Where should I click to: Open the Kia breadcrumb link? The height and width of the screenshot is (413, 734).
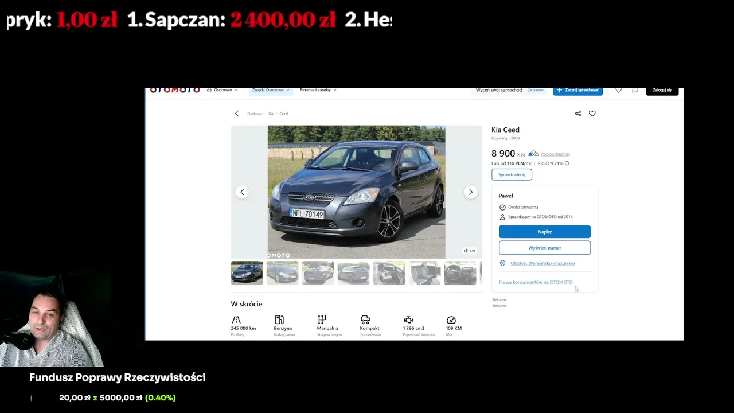271,114
